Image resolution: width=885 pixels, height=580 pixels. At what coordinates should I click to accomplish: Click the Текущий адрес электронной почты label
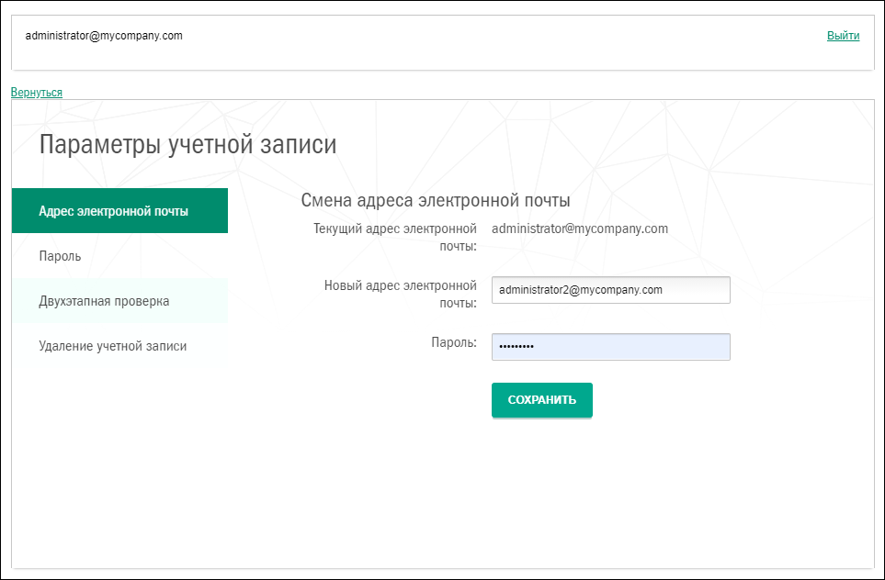click(x=395, y=237)
